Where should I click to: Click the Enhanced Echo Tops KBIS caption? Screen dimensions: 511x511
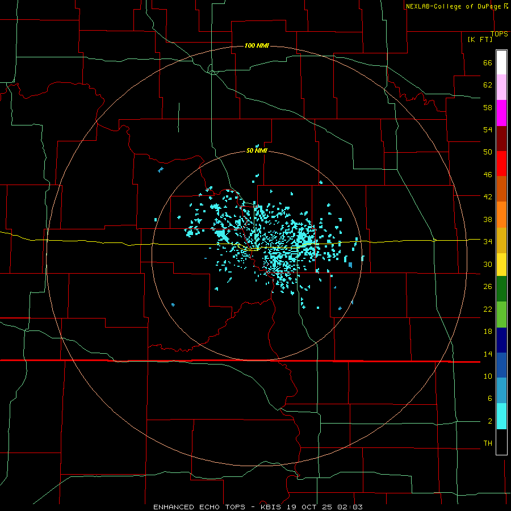click(x=258, y=507)
